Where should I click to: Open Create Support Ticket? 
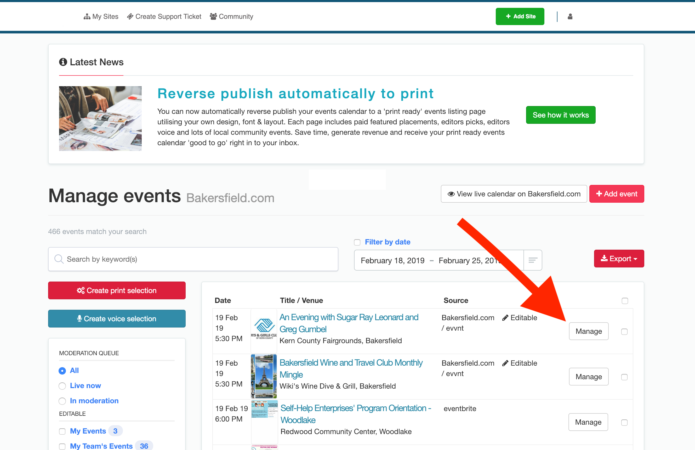coord(164,17)
